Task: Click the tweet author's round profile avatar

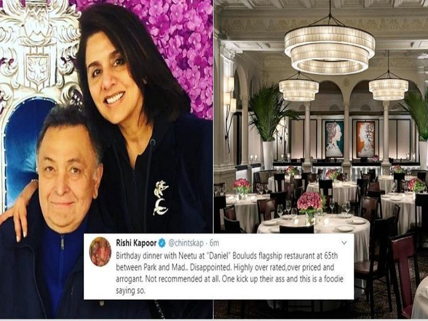Action: pos(100,251)
